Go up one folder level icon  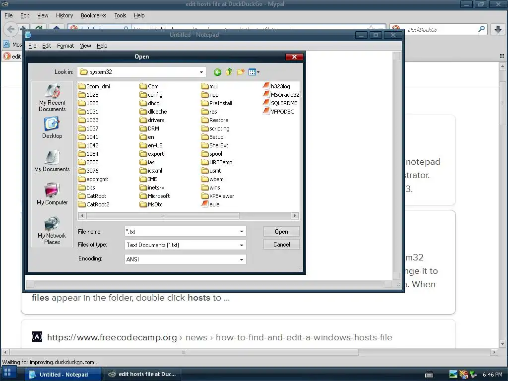(x=229, y=72)
